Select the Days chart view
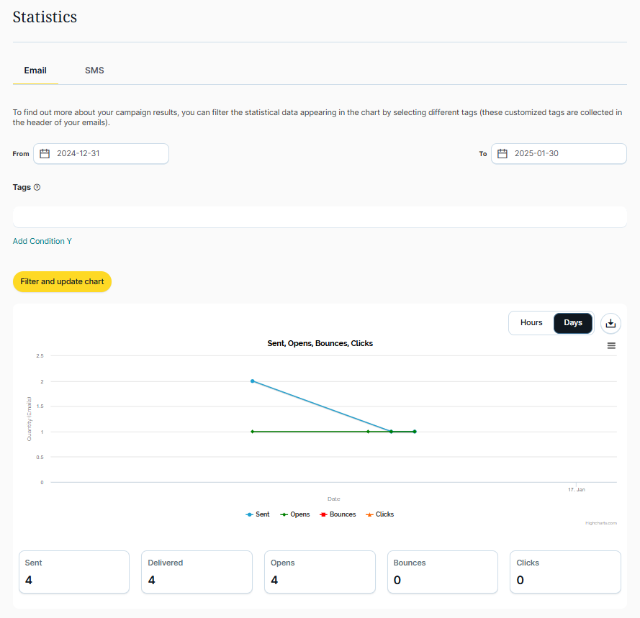The width and height of the screenshot is (640, 618). click(573, 323)
